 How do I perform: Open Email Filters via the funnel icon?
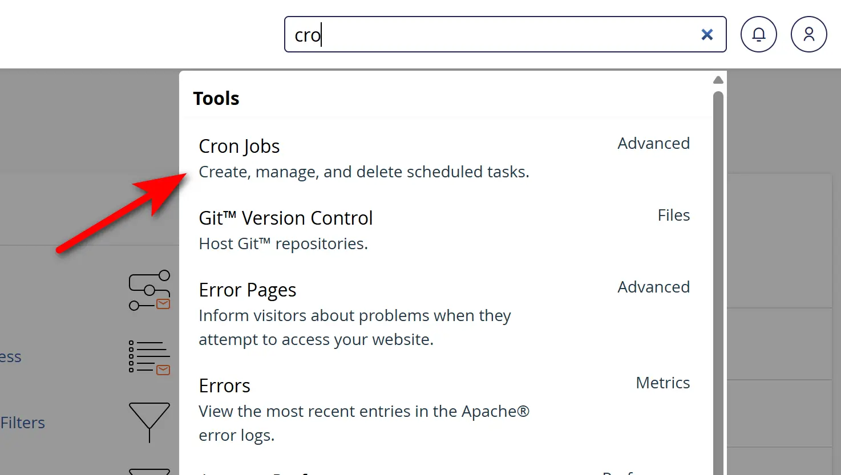[x=149, y=423]
